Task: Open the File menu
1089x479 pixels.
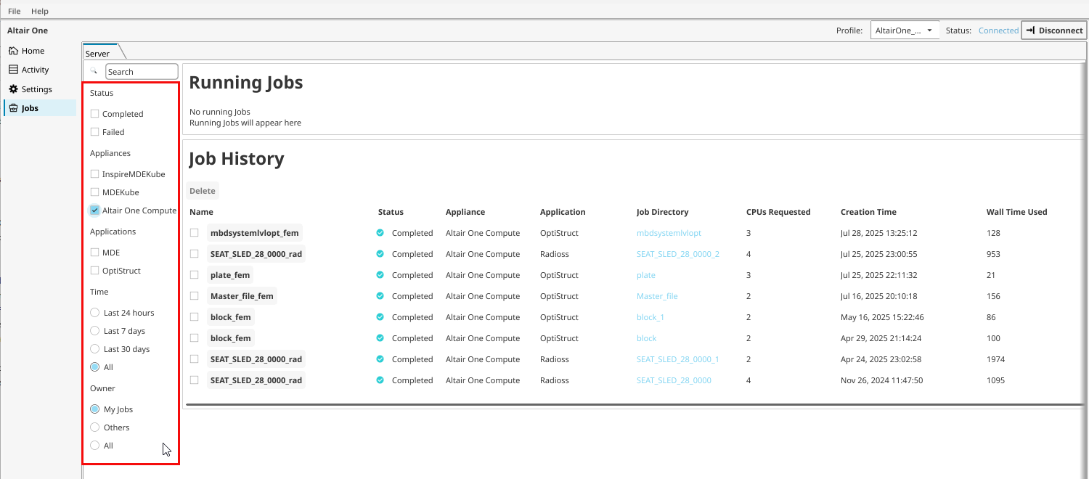Action: (15, 12)
